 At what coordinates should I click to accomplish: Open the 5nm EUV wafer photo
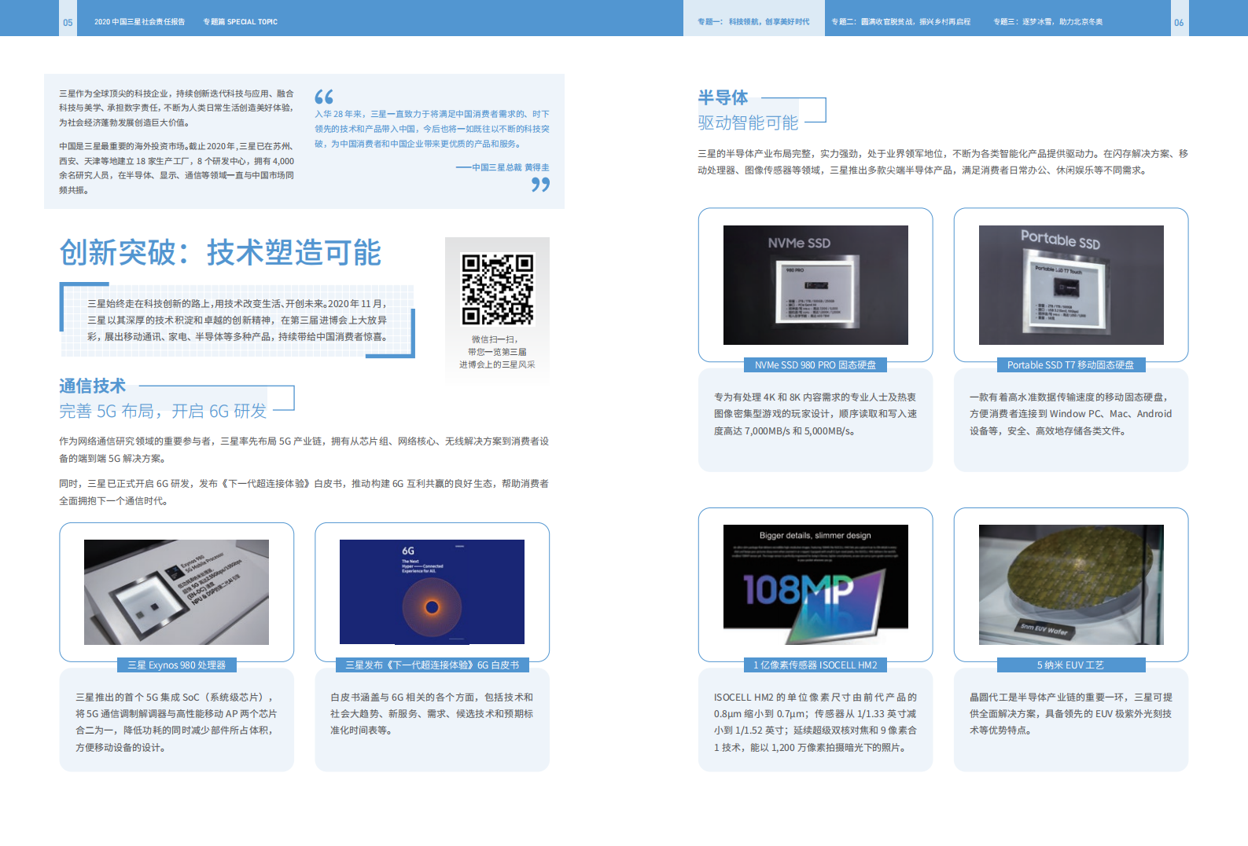click(x=1071, y=584)
